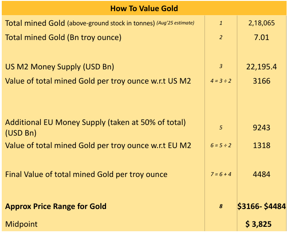287x233 pixels.
Task: Select the gold value w.r.t EU M2 label
Action: pyautogui.click(x=98, y=145)
